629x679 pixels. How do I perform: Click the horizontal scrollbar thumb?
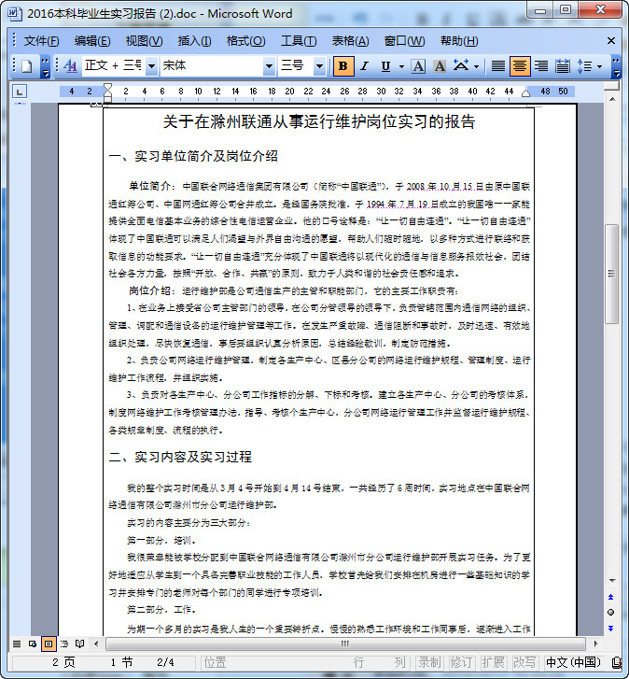click(x=345, y=644)
